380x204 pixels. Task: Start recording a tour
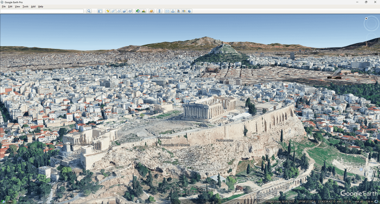point(130,11)
